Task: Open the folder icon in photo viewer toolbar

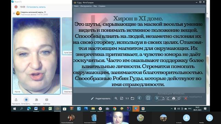Action: [132, 99]
